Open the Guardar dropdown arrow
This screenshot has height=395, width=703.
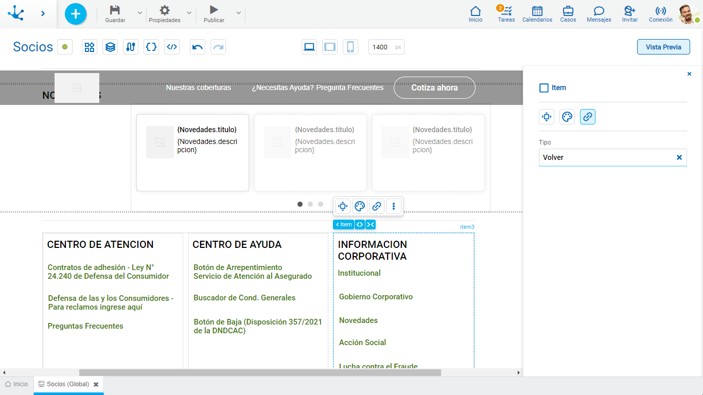click(139, 13)
